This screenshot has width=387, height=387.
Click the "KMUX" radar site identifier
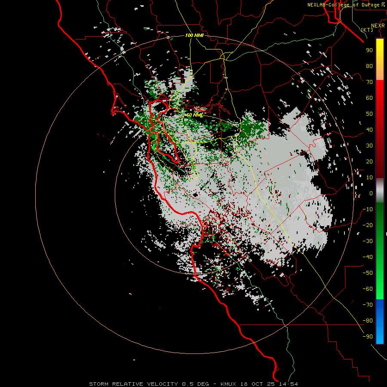[x=228, y=384]
